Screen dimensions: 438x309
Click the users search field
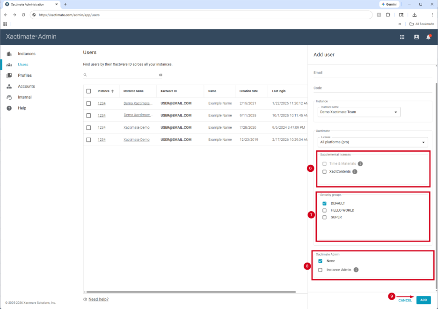pos(123,75)
